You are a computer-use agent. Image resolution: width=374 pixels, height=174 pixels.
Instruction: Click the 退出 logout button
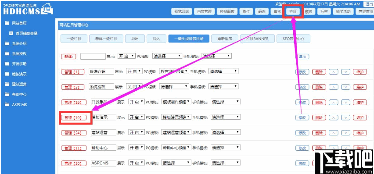369,4
